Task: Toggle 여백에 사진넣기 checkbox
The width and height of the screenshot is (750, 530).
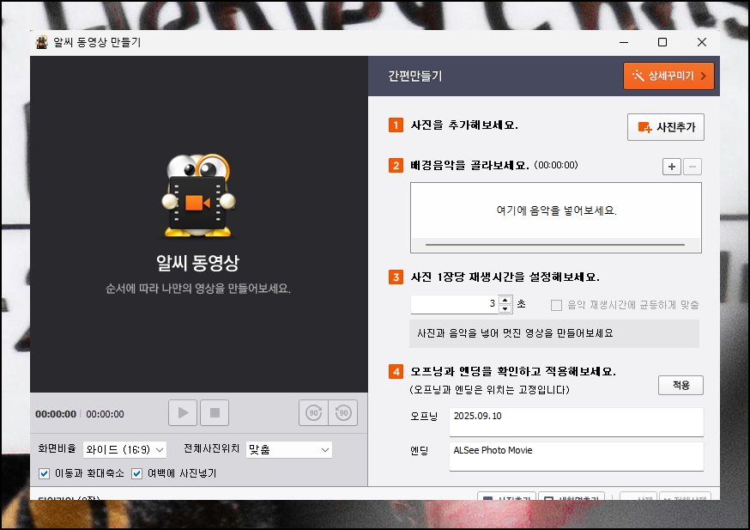Action: pos(136,473)
